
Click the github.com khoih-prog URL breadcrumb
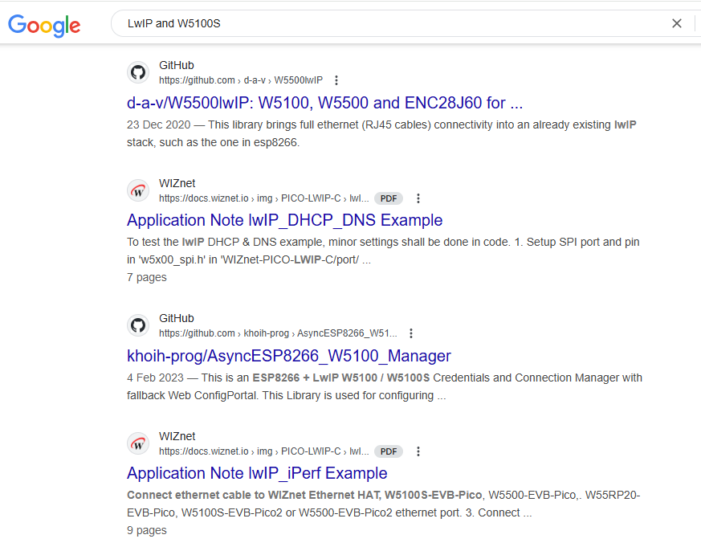[x=278, y=333]
